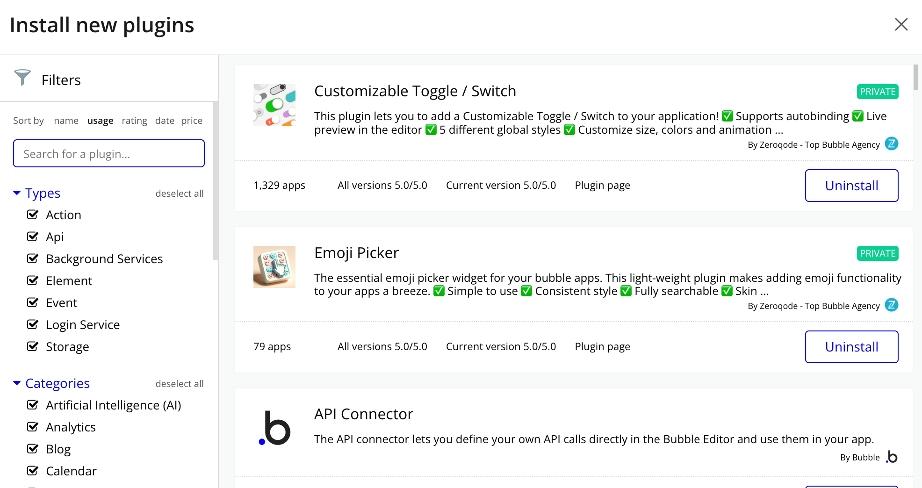Click Current version rating on Customizable Toggle card
The height and width of the screenshot is (488, 922).
pos(501,186)
